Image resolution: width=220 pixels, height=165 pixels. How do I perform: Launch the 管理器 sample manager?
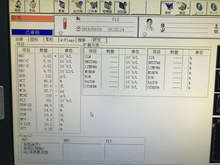(x=107, y=7)
